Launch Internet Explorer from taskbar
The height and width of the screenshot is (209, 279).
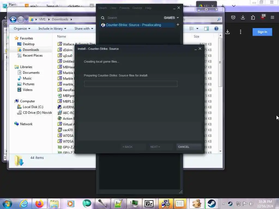pos(23,204)
